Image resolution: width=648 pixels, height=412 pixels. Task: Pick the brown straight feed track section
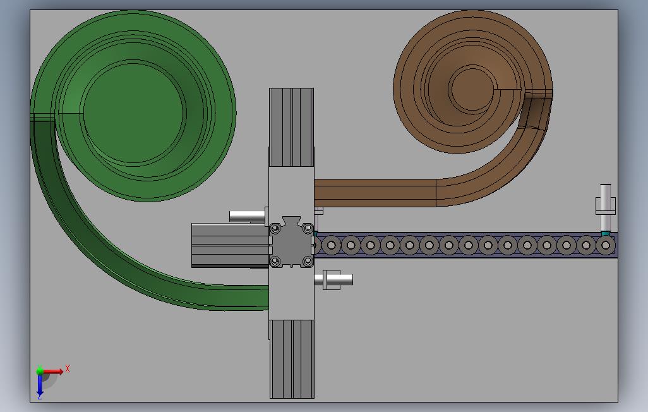tap(375, 193)
